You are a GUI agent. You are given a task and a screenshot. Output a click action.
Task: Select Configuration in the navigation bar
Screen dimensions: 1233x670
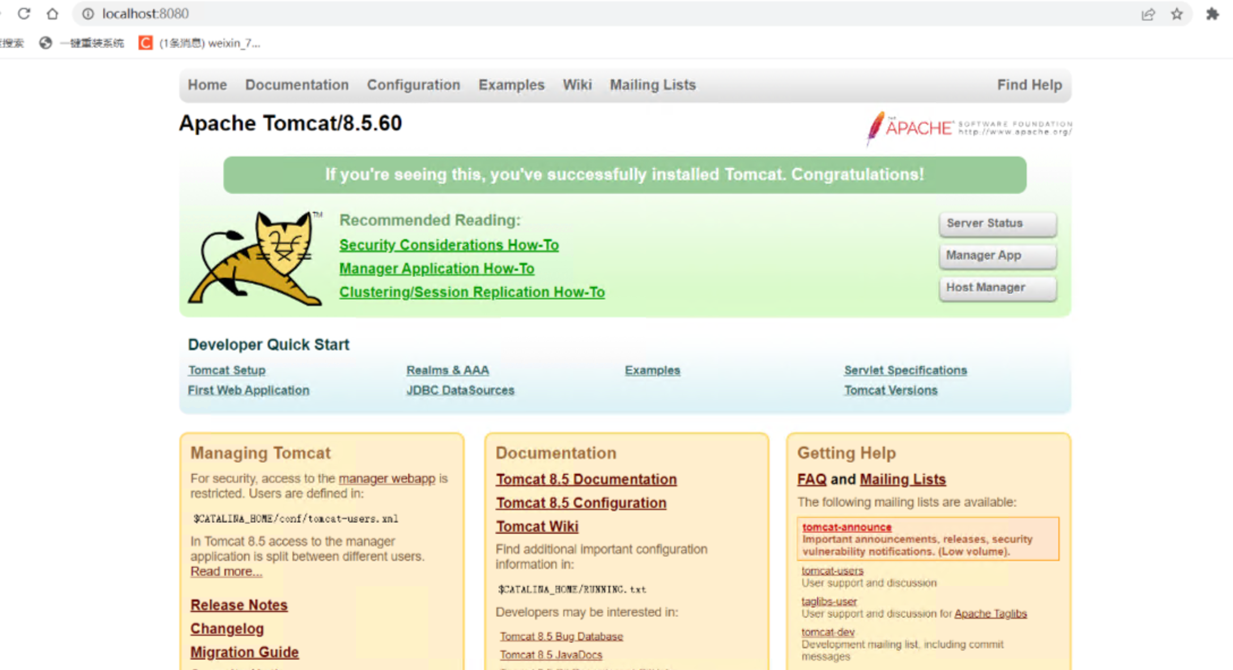click(x=413, y=85)
